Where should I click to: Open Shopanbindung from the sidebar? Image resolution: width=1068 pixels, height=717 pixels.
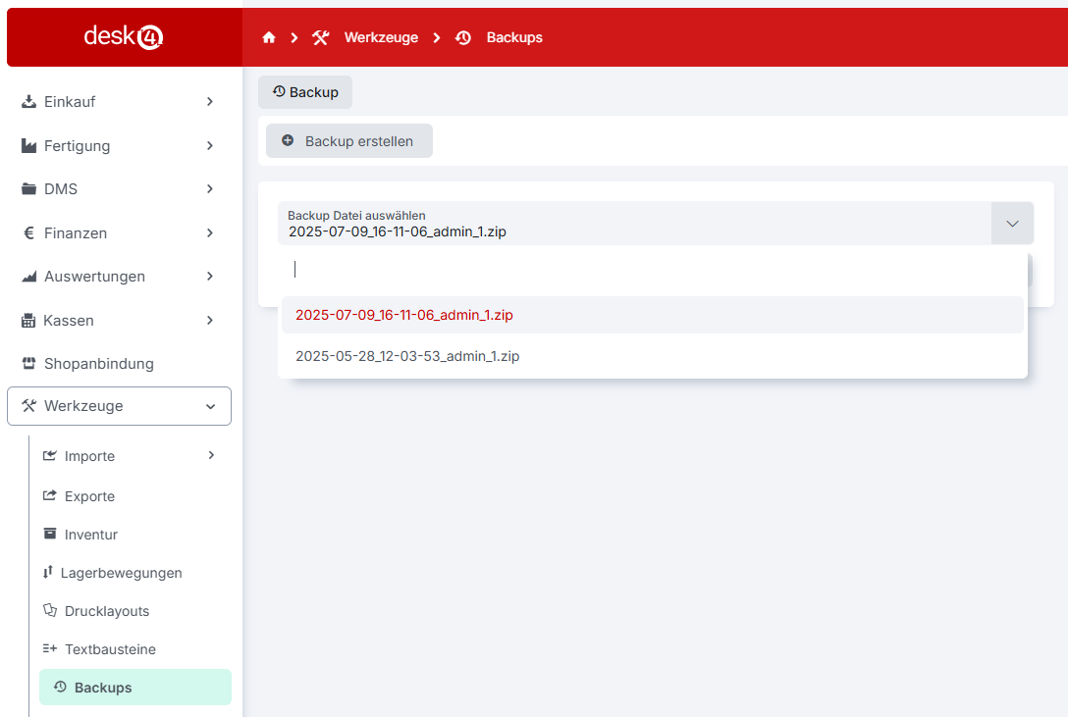[98, 364]
